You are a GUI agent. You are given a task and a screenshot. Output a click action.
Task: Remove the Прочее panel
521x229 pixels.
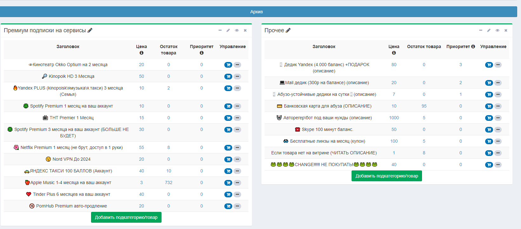[x=506, y=30]
